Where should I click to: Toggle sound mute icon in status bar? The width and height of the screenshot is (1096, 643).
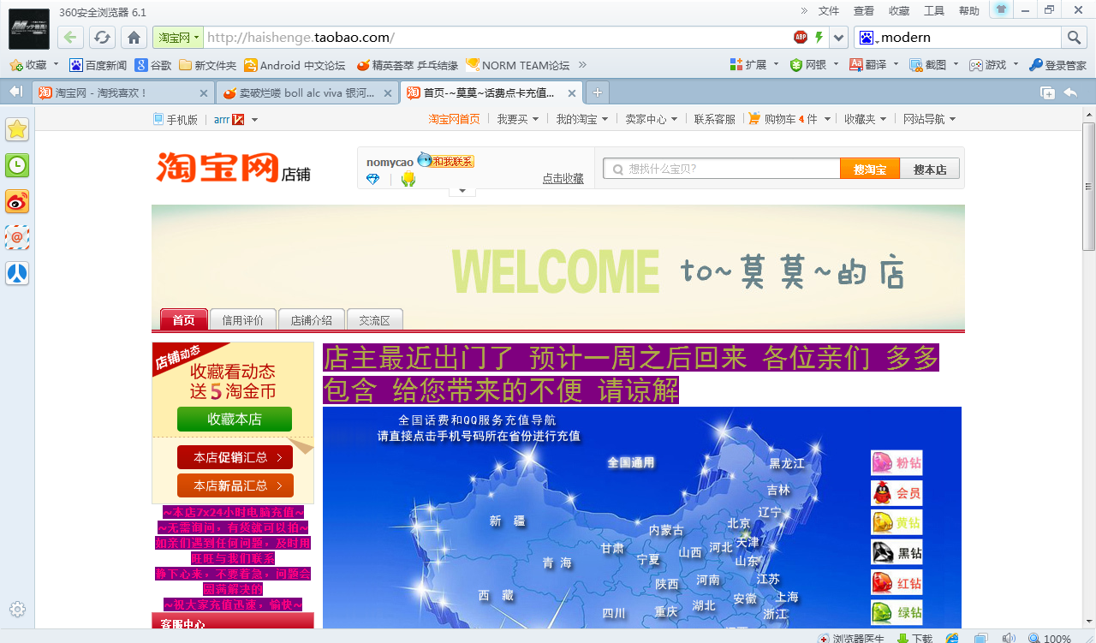point(1009,638)
